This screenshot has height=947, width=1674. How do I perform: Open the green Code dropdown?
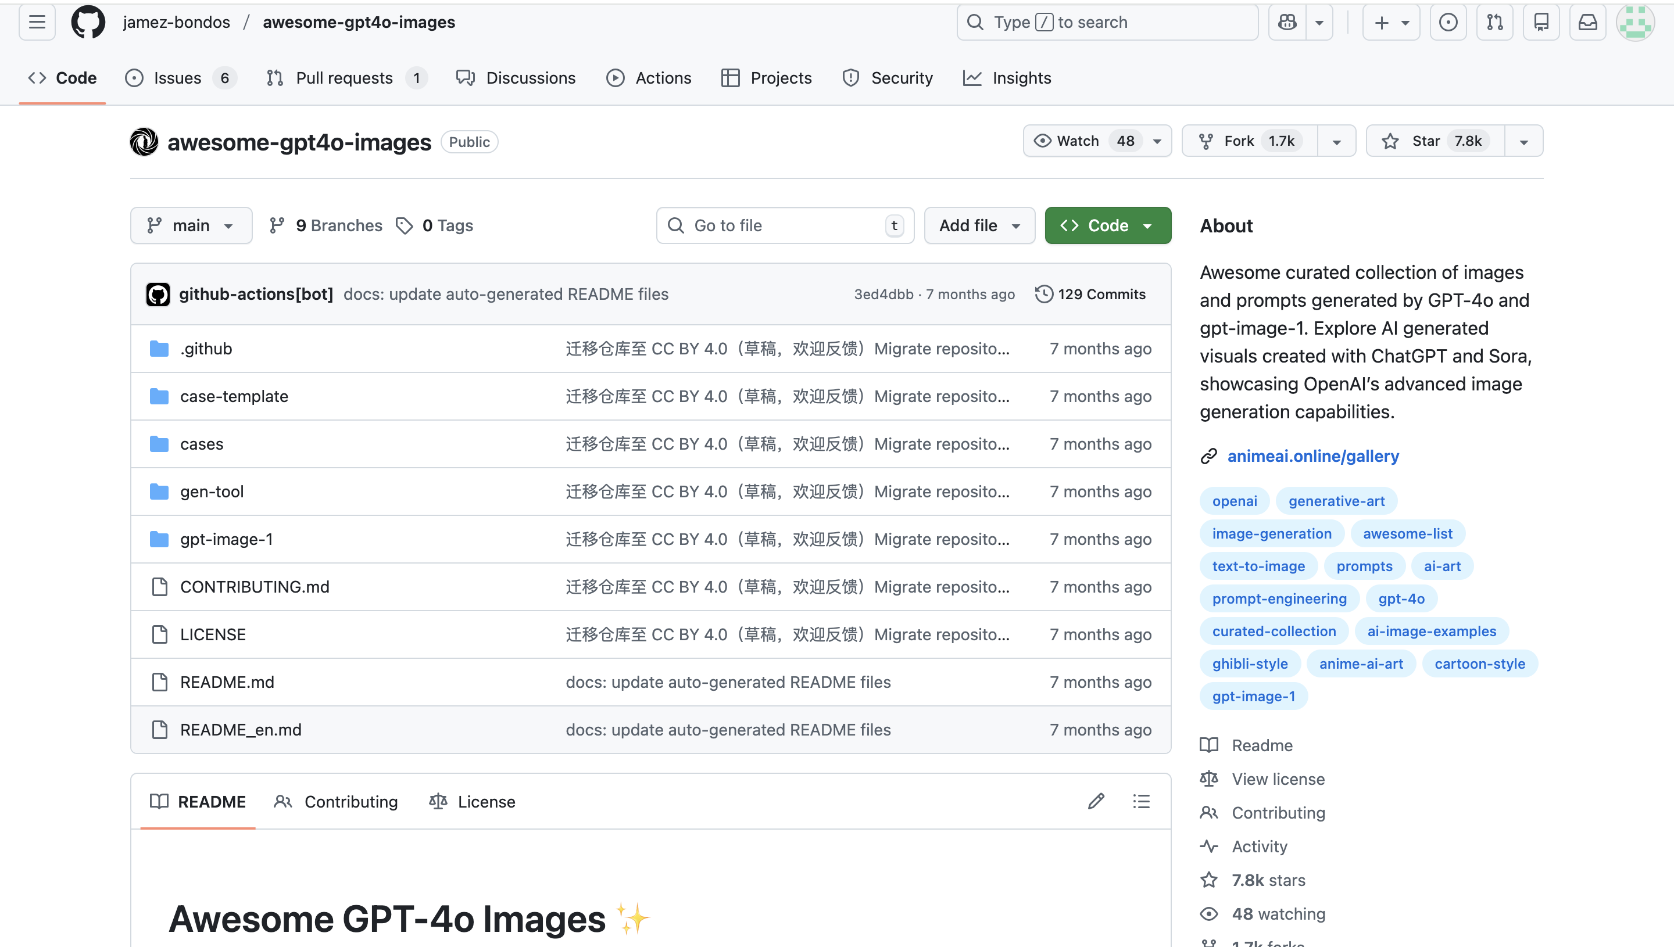coord(1107,225)
